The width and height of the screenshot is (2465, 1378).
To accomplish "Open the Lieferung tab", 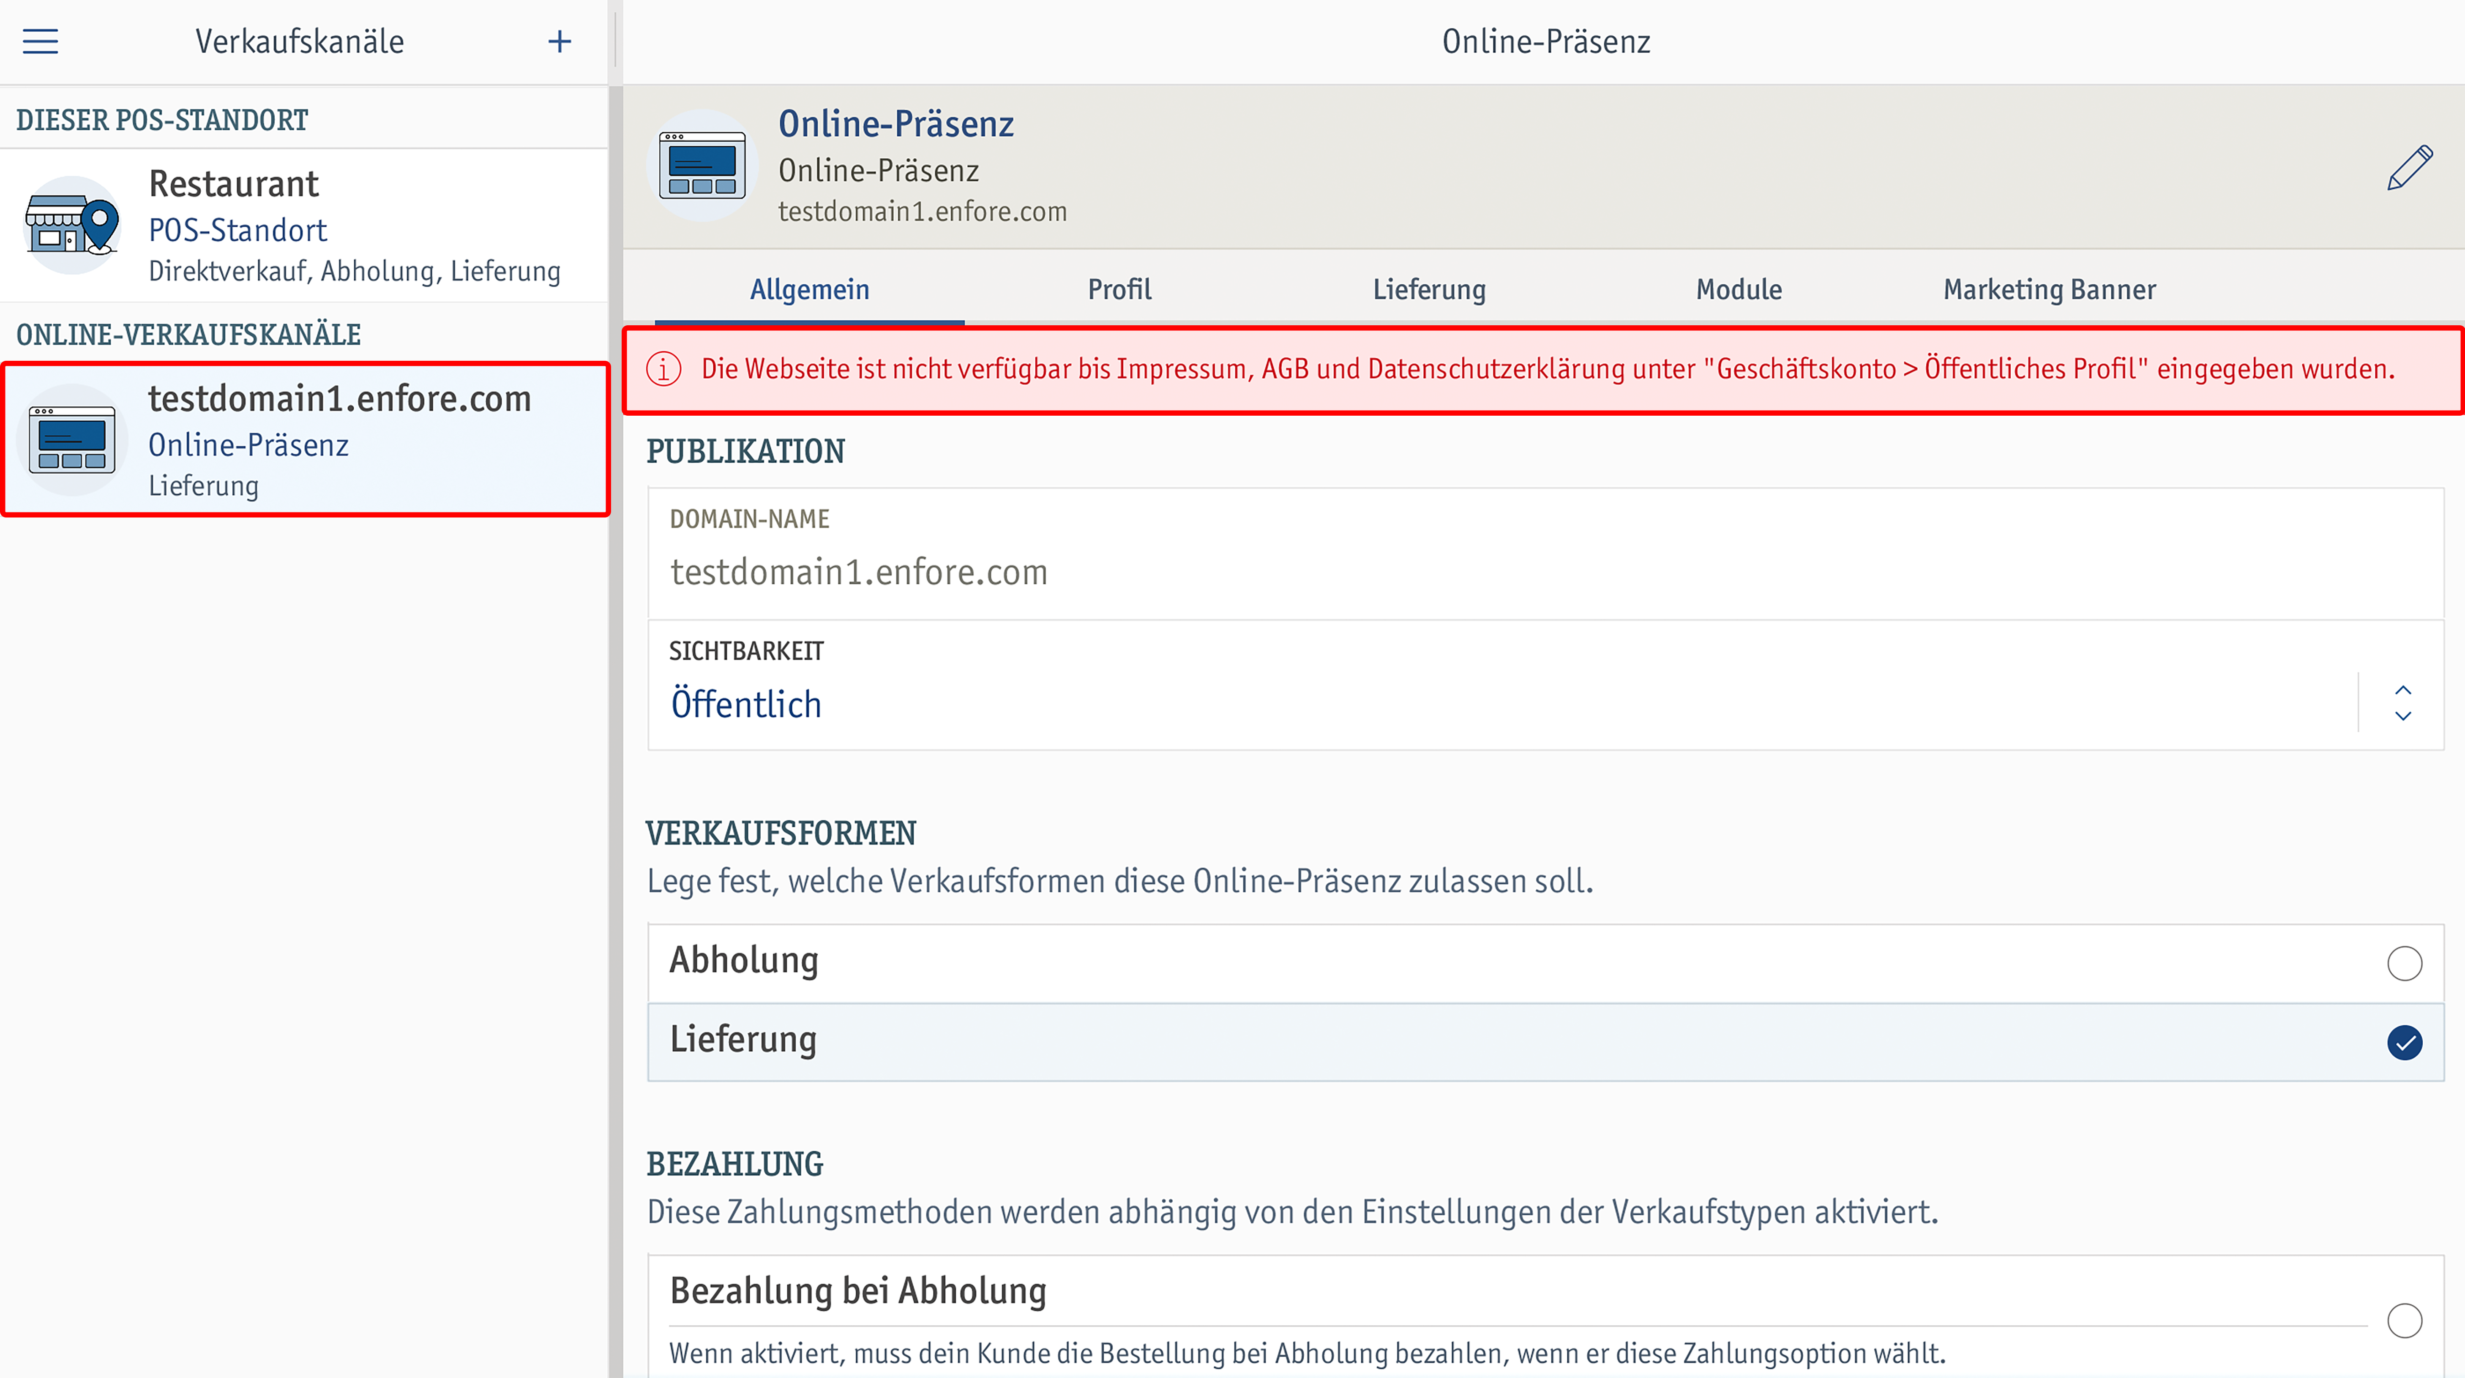I will tap(1430, 289).
